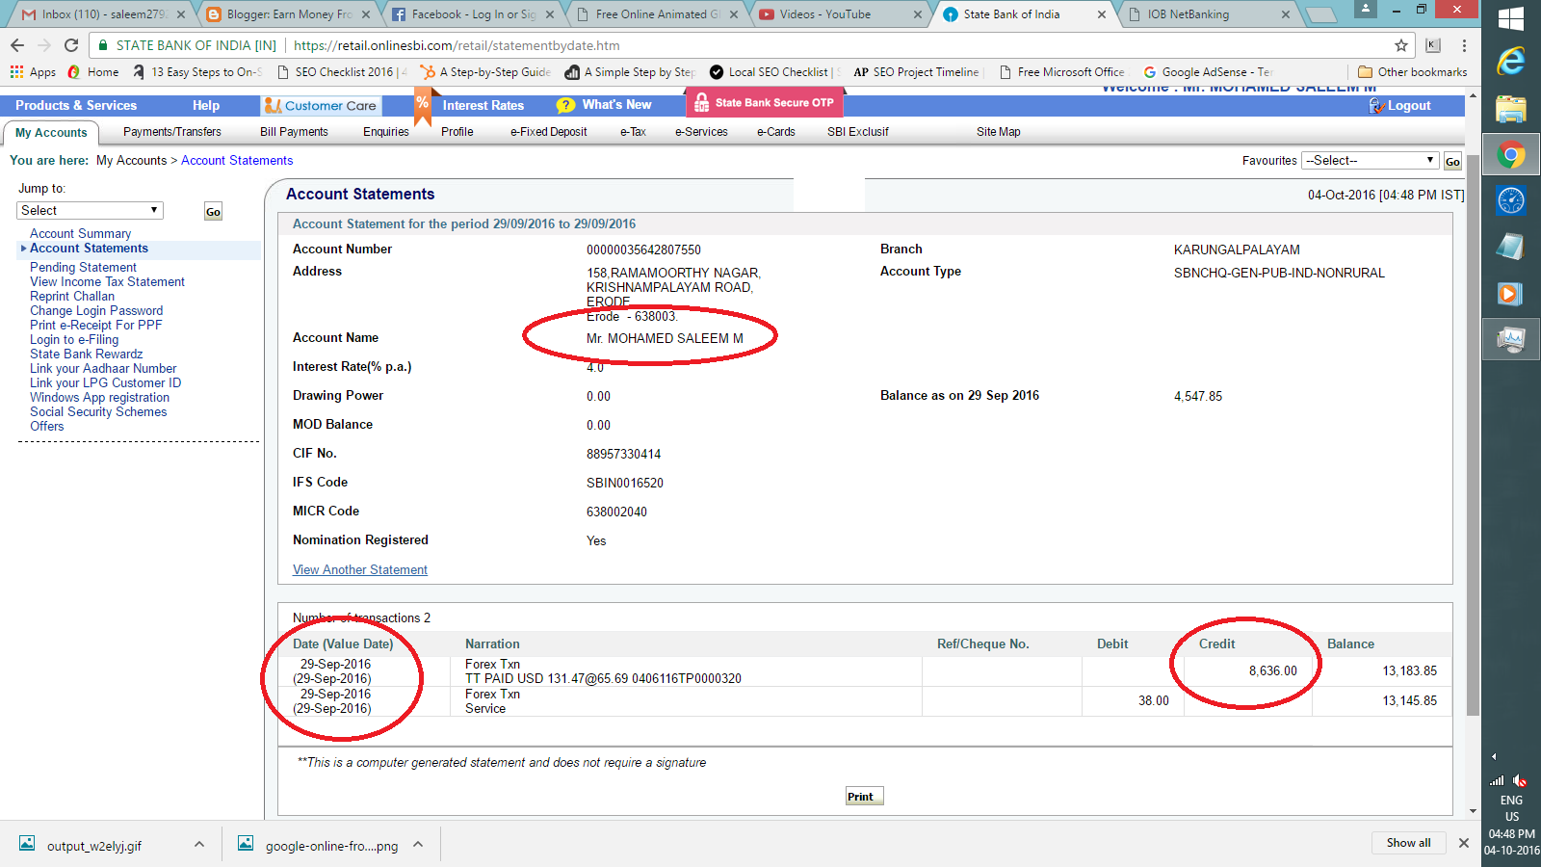Close the downloads bar
The width and height of the screenshot is (1541, 867).
click(1464, 843)
